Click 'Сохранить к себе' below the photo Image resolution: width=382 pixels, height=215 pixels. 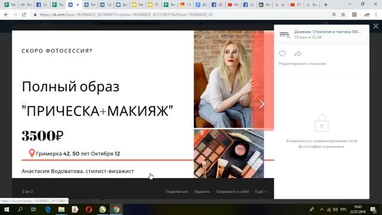[233, 192]
